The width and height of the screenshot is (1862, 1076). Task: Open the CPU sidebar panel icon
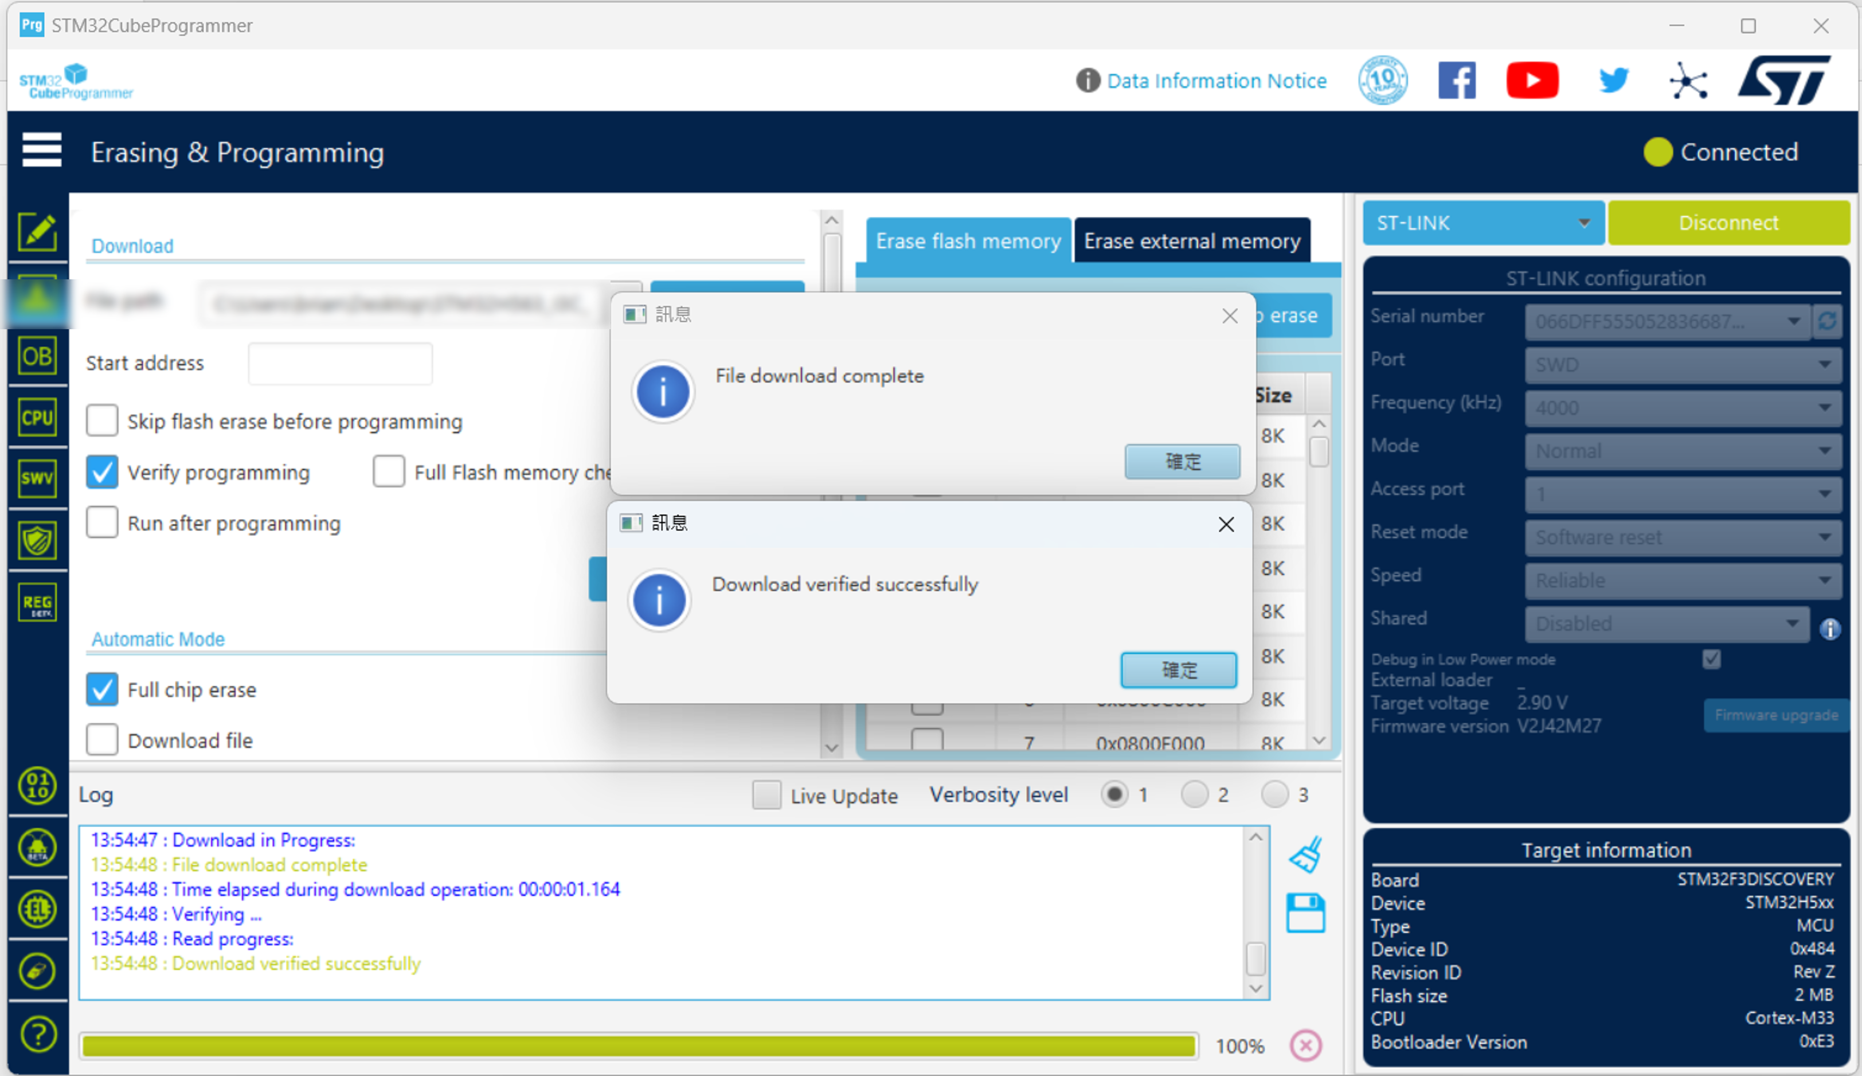pos(37,418)
